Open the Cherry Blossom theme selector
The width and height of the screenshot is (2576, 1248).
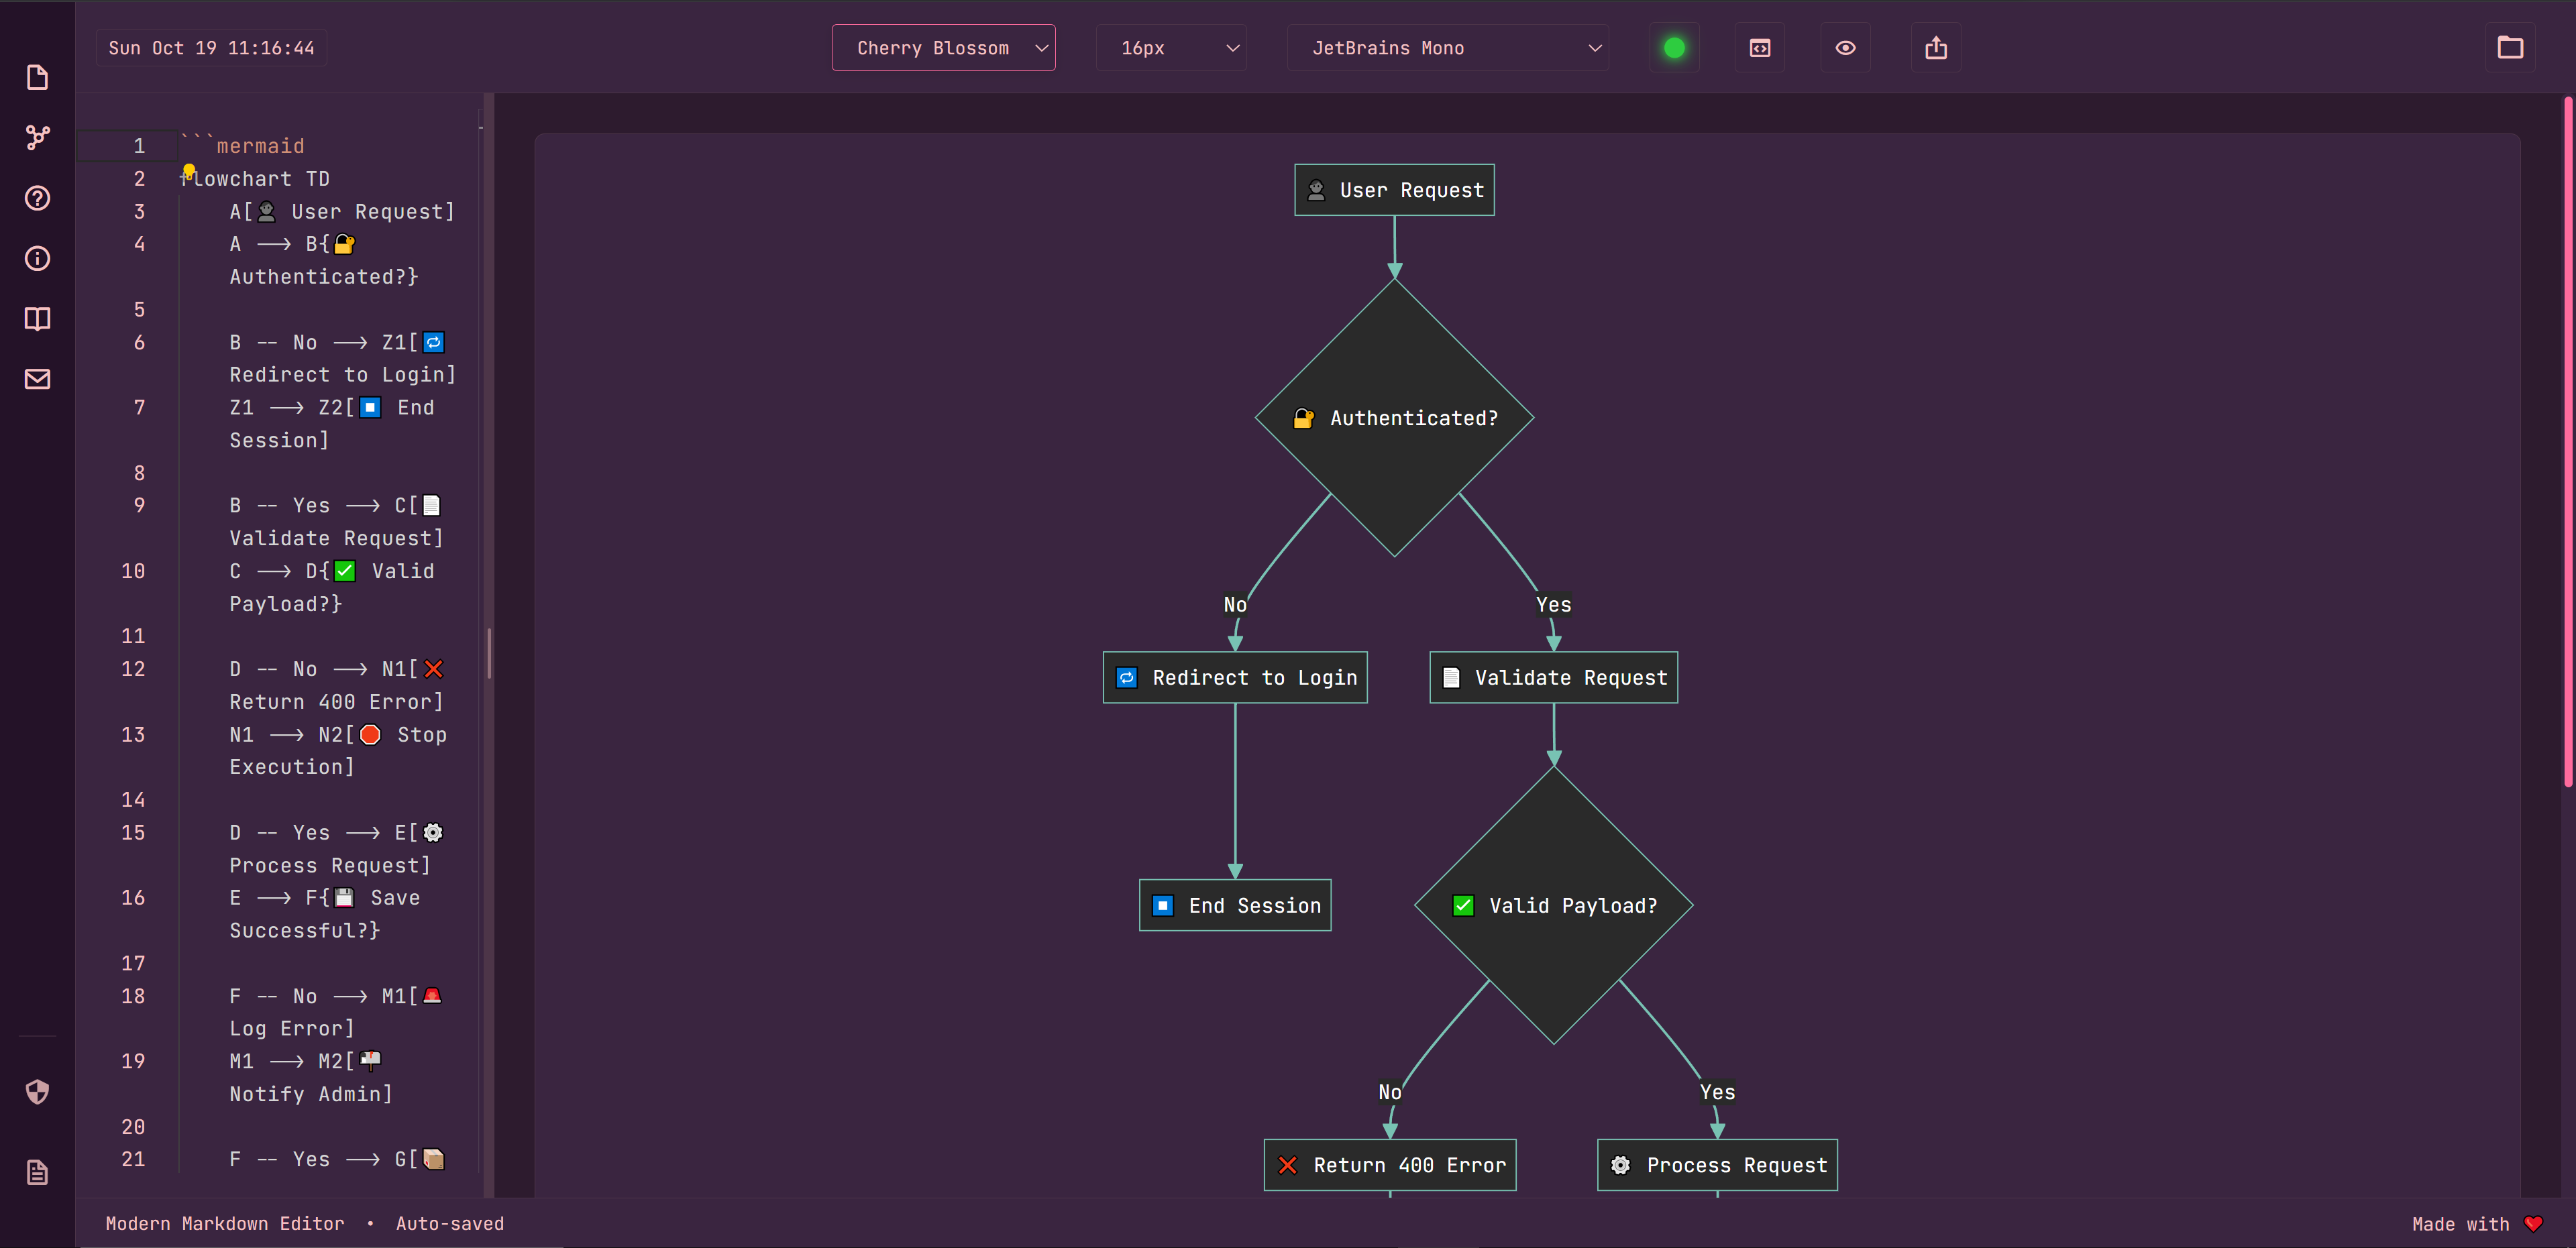coord(943,47)
